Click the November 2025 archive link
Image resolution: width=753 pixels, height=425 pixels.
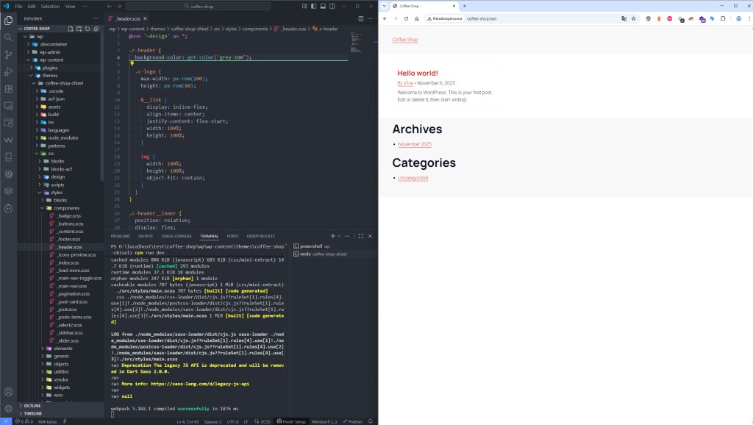pyautogui.click(x=415, y=144)
